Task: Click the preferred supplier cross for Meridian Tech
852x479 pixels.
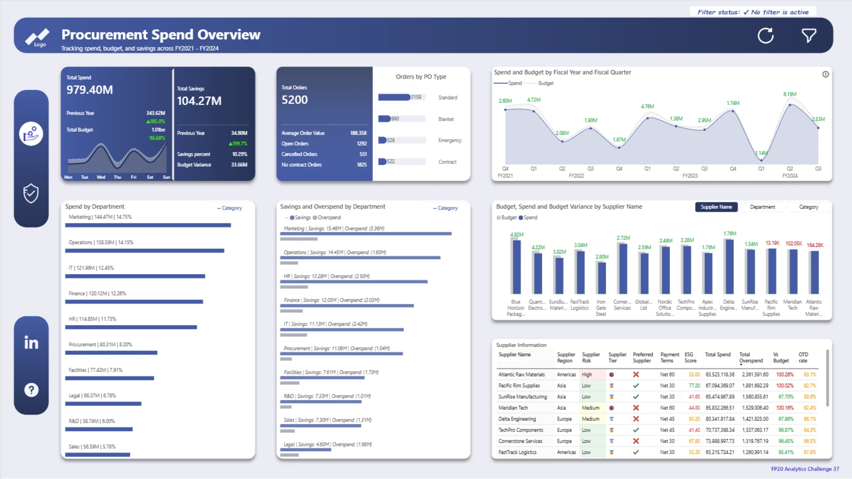Action: [636, 408]
